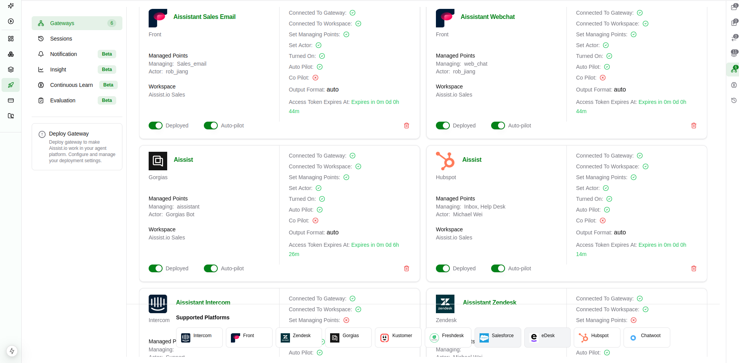Click the play circle icon in left sidebar
Image resolution: width=739 pixels, height=363 pixels.
(x=10, y=21)
